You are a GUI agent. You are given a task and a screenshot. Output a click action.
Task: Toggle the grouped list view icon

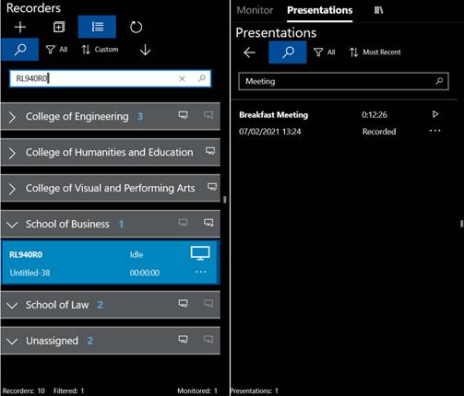pos(97,27)
